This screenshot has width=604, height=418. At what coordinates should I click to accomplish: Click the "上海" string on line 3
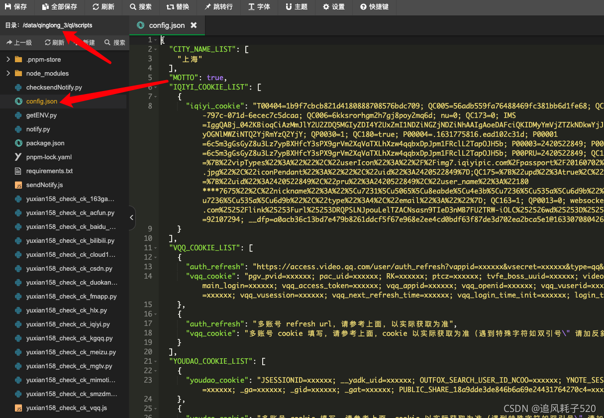pos(190,59)
